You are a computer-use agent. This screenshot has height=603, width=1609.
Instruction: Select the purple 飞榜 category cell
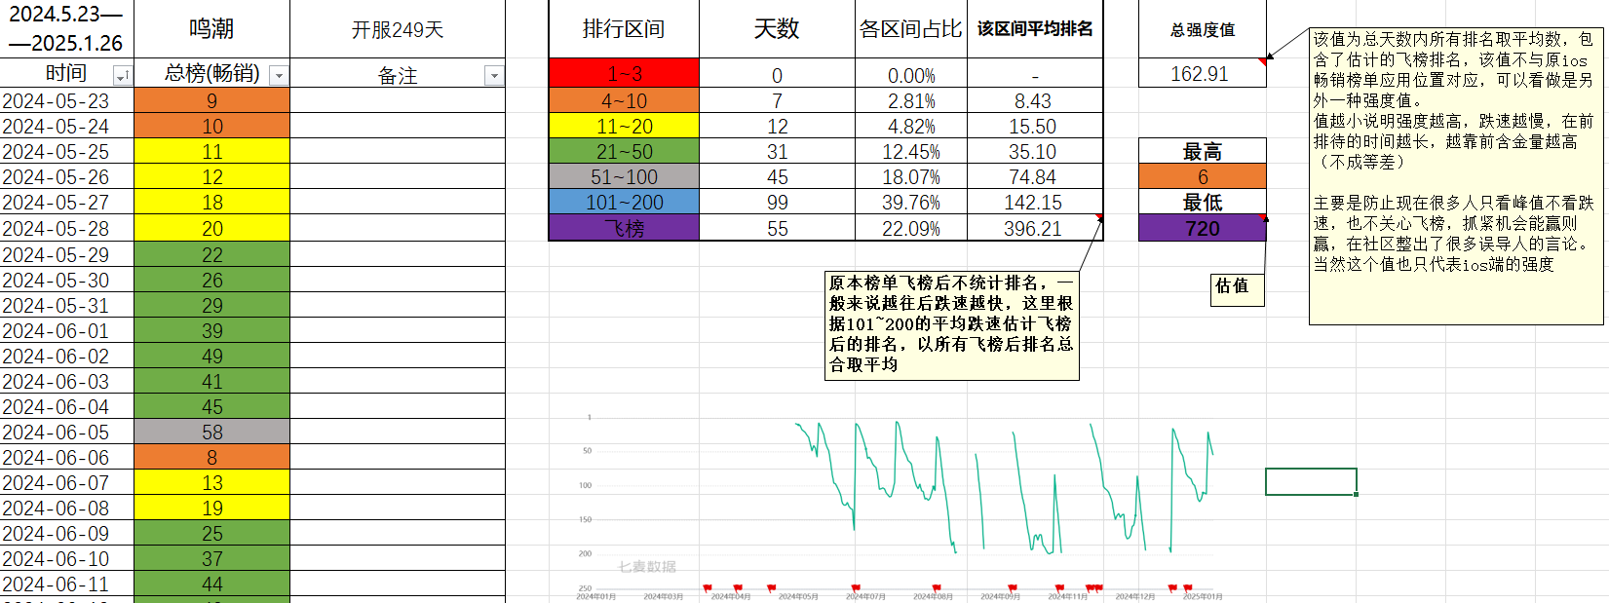point(624,228)
